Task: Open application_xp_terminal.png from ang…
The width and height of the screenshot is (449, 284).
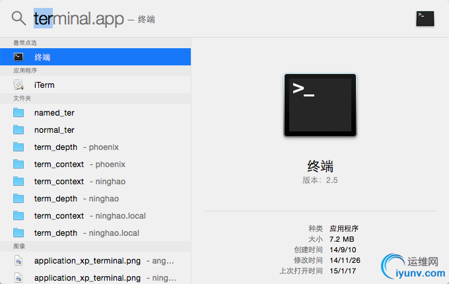Action: click(95, 260)
